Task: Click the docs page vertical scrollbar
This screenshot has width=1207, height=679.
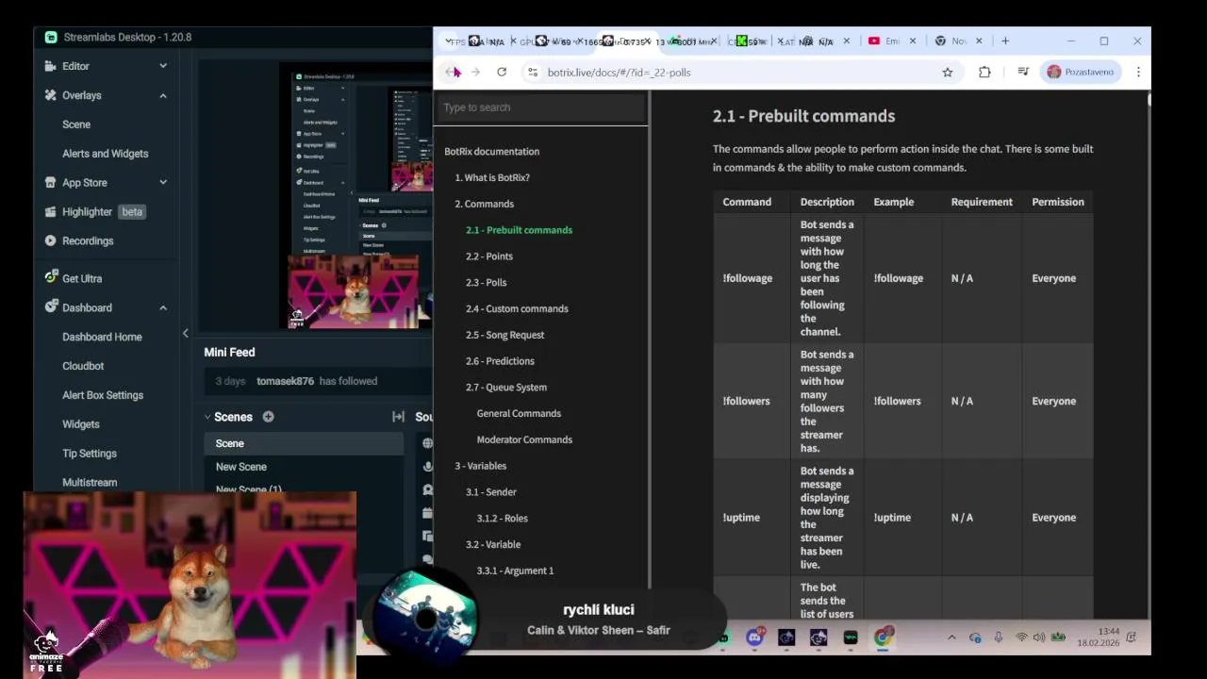Action: point(1148,100)
